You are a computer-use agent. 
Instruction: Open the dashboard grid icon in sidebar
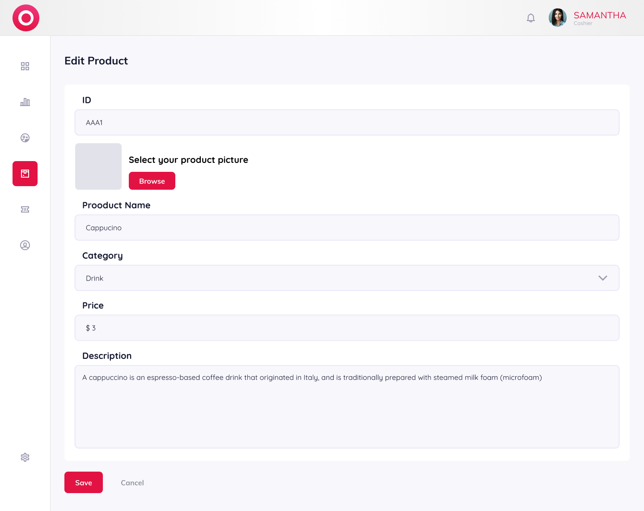click(25, 66)
